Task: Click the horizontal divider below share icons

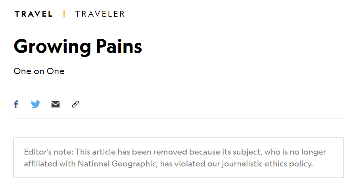Action: pos(178,118)
